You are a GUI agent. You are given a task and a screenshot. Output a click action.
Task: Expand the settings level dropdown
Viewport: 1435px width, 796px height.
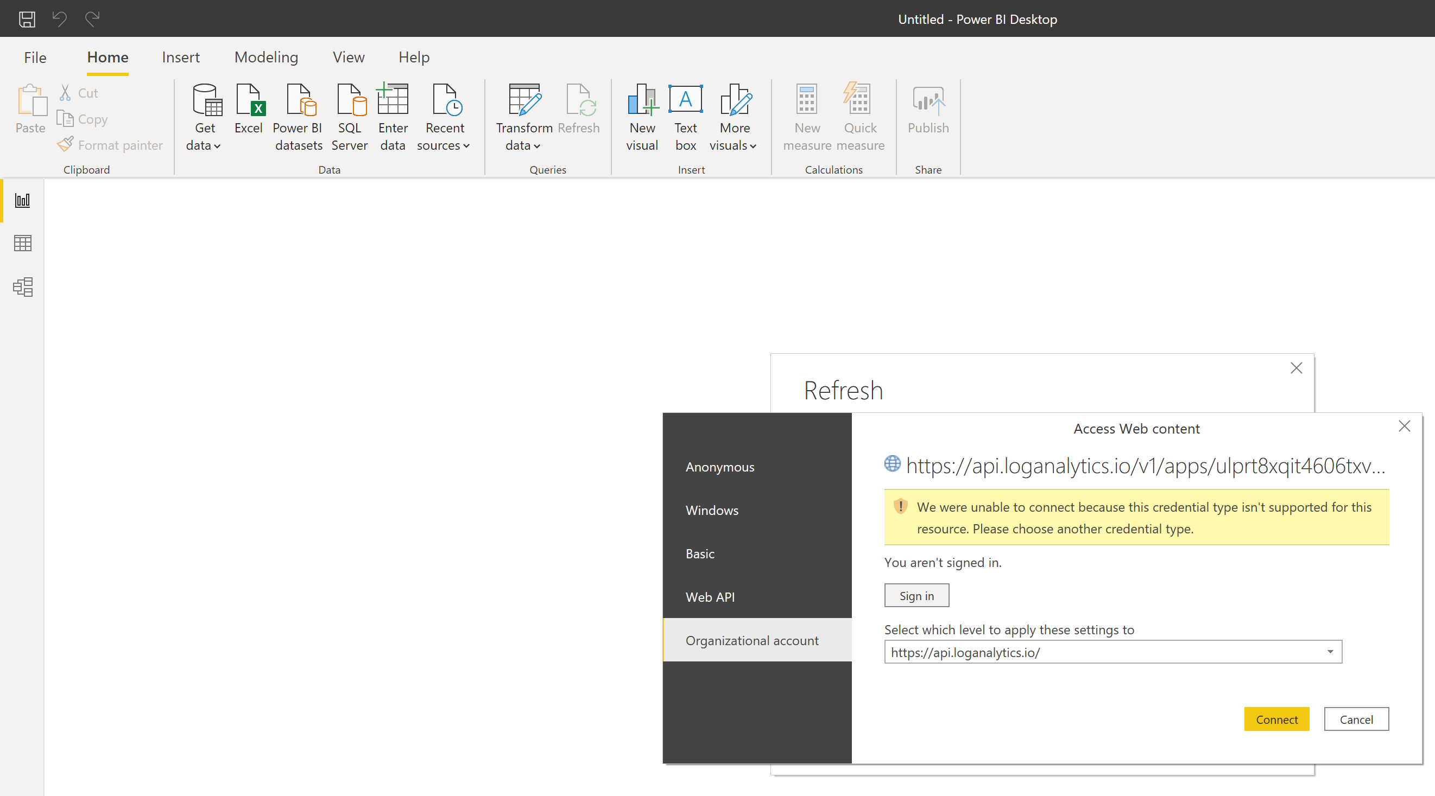click(x=1331, y=651)
